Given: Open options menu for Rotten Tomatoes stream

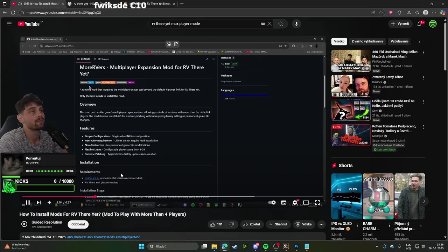Looking at the screenshot, I should pyautogui.click(x=423, y=127).
